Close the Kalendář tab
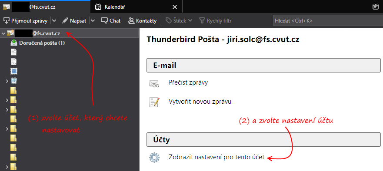Screen dimensions: 383x171 coord(175,7)
